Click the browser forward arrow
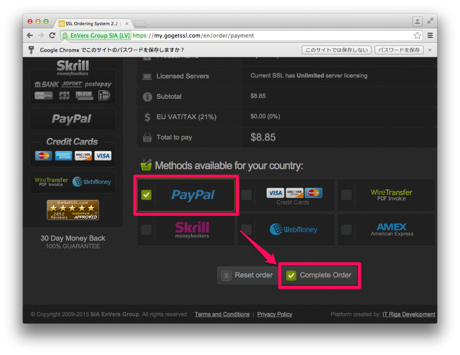 (41, 35)
